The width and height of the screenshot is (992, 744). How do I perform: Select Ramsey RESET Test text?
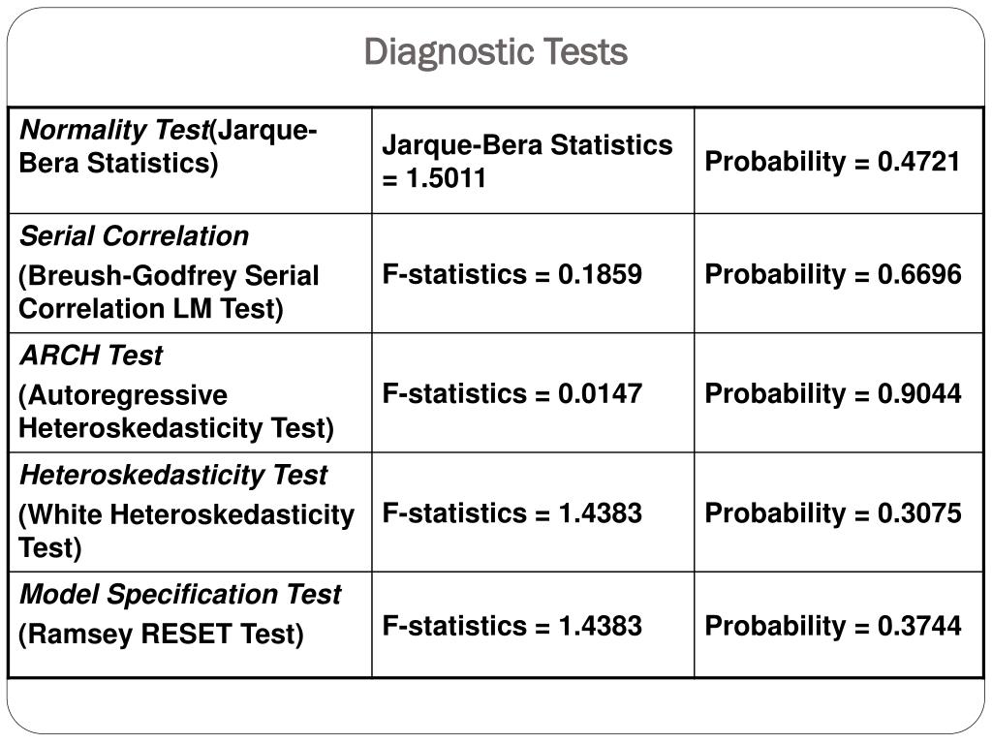(162, 635)
